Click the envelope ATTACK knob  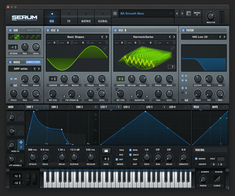pyautogui.click(x=33, y=157)
